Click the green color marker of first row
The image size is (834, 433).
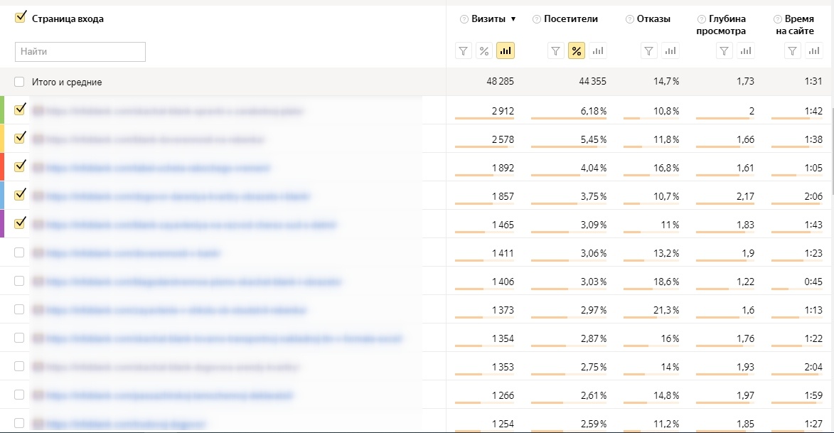(x=2, y=110)
